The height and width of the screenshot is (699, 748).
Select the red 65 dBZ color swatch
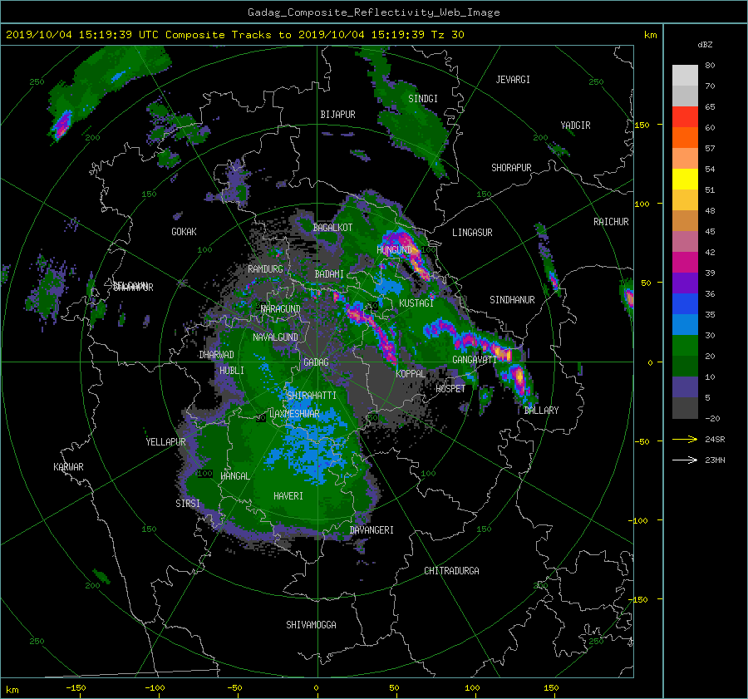point(685,116)
